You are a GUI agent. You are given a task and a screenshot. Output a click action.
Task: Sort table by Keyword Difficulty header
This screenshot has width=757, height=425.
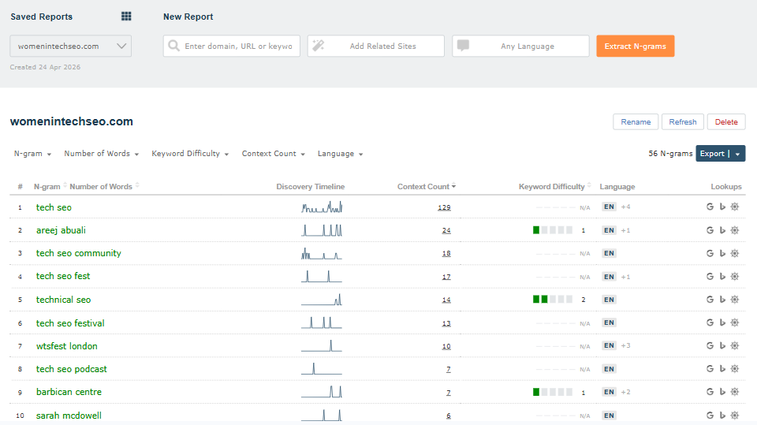[554, 186]
